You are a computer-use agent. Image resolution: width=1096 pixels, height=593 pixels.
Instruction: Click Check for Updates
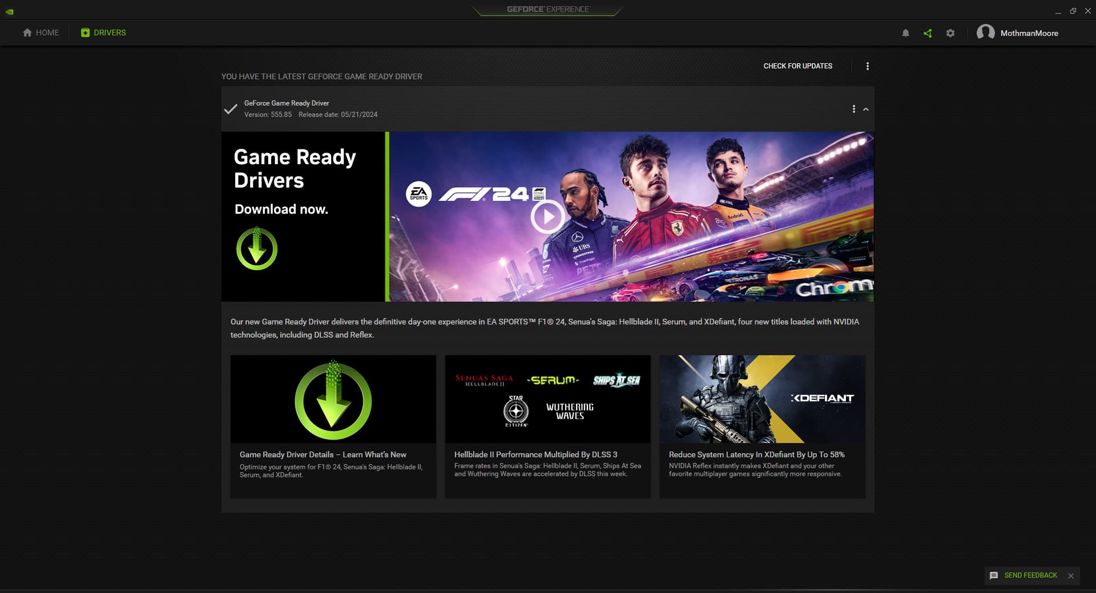[797, 66]
